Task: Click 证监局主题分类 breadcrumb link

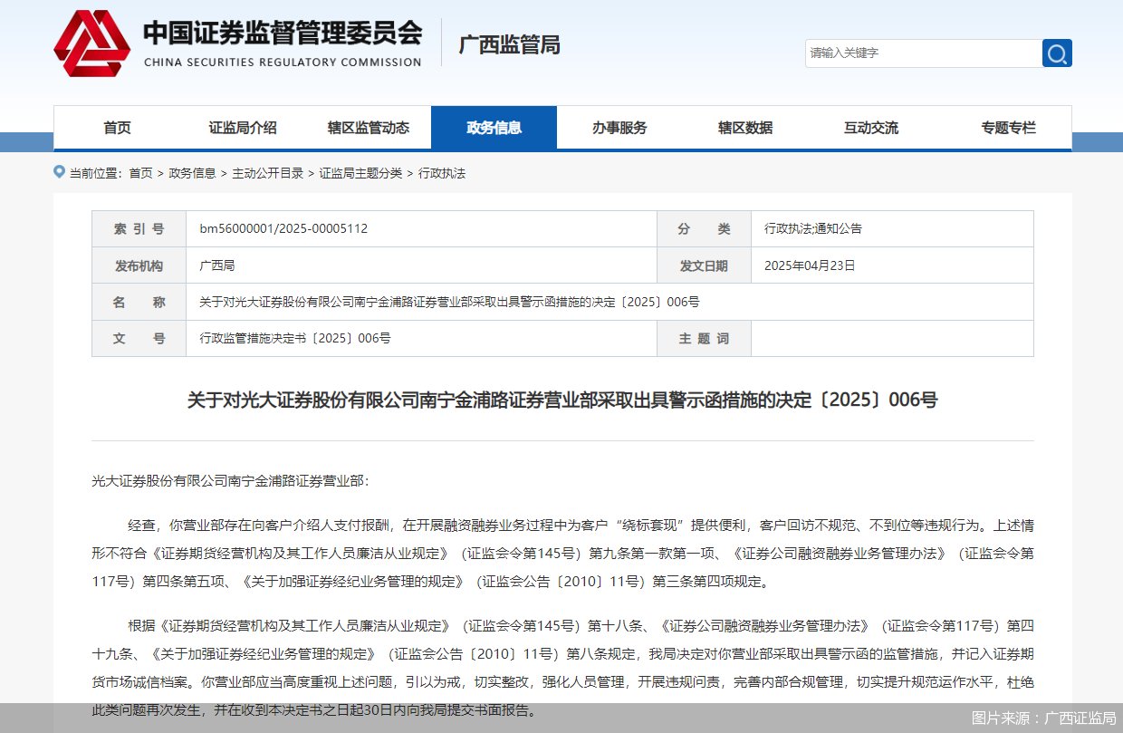Action: click(x=360, y=173)
